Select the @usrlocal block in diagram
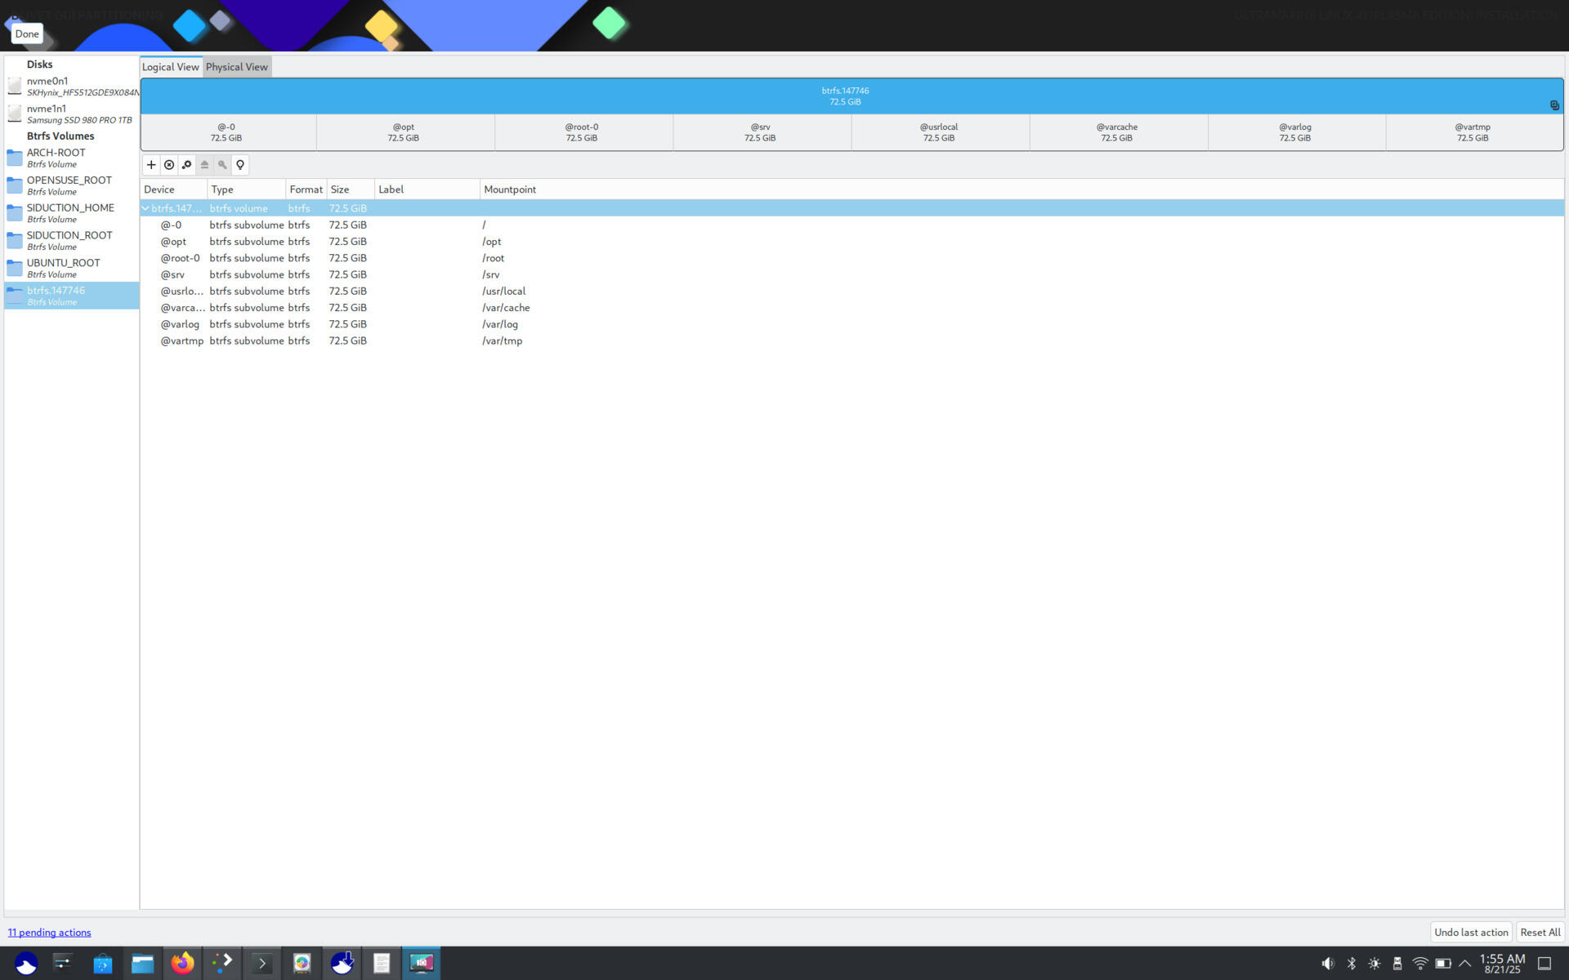Viewport: 1569px width, 980px height. pos(940,132)
